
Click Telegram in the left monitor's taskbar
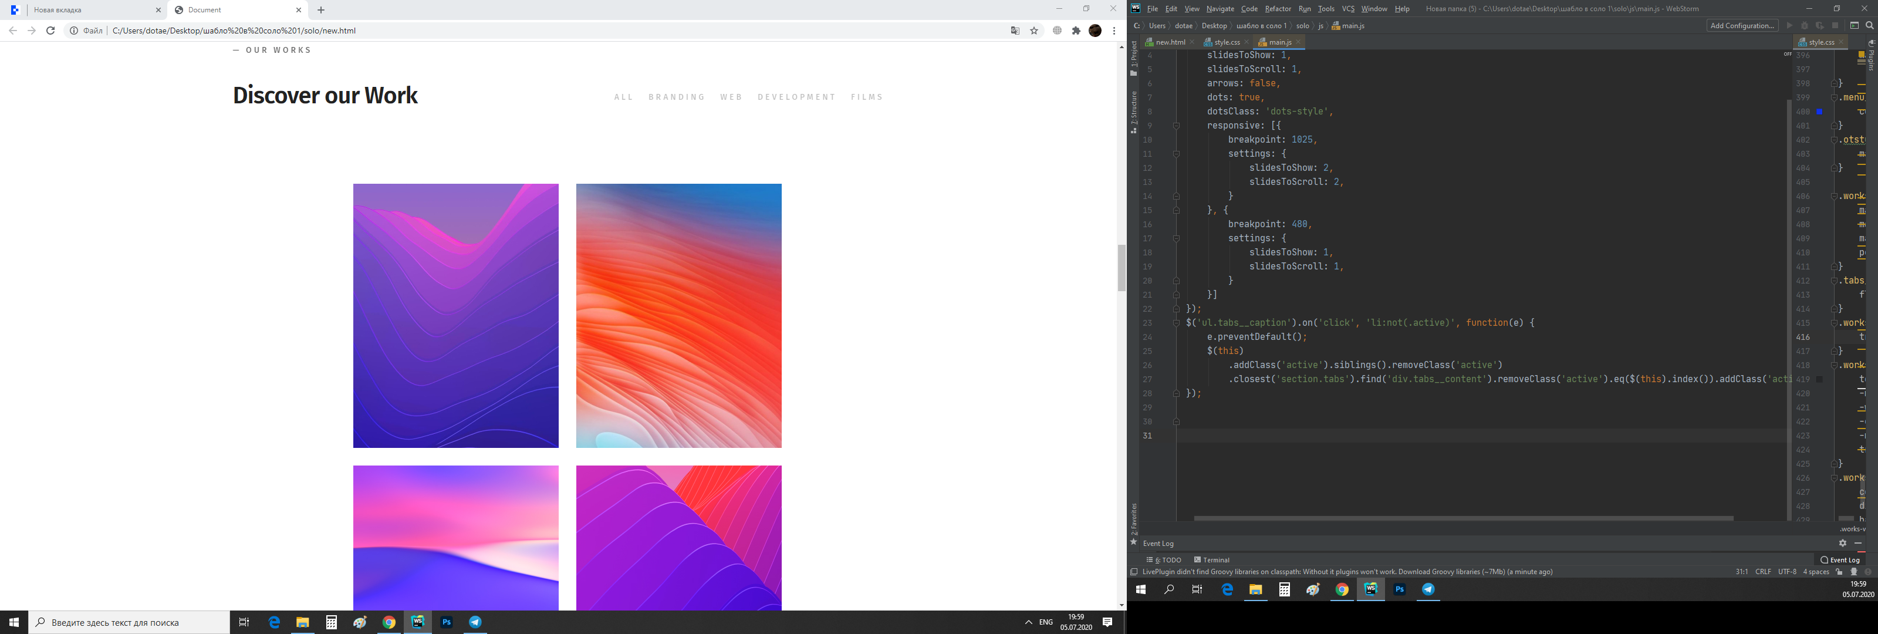click(475, 622)
